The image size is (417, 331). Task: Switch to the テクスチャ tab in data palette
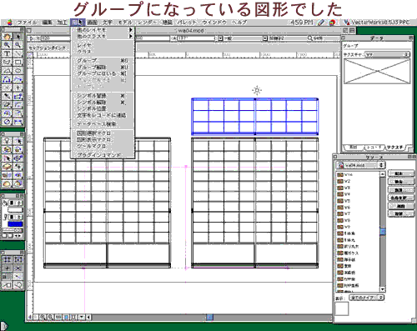coord(395,147)
